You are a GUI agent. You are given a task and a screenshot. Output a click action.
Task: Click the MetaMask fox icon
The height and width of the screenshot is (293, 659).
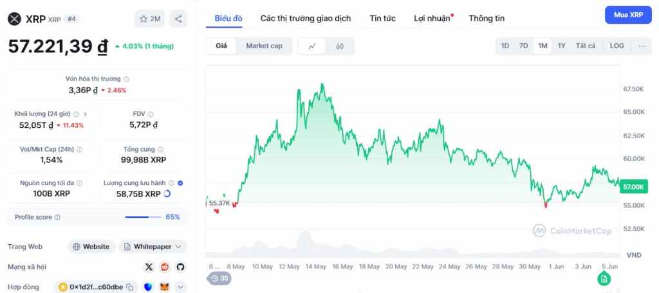164,287
